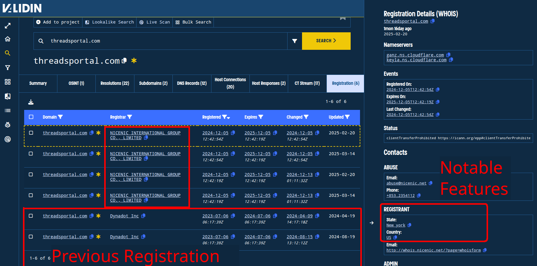
Task: Open the filter funnel icon in sidebar
Action: (8, 68)
